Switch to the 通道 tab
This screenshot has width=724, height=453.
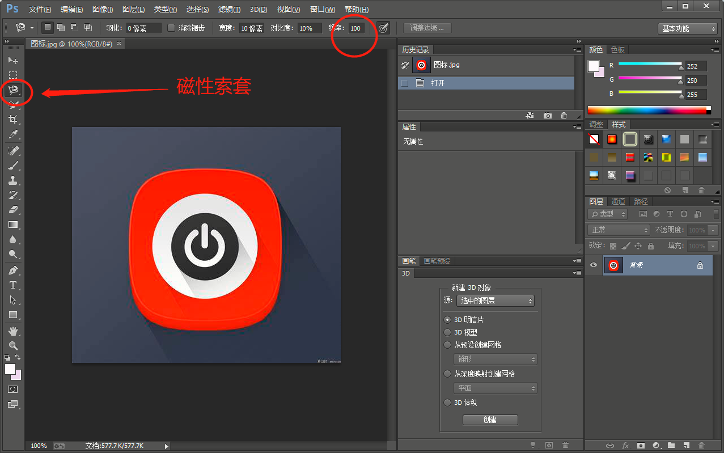pos(617,201)
